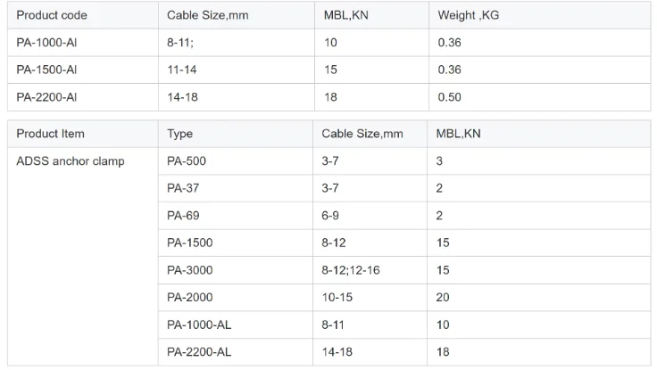The width and height of the screenshot is (657, 370).
Task: Click the PA-2200-AL type cell
Action: coord(199,351)
